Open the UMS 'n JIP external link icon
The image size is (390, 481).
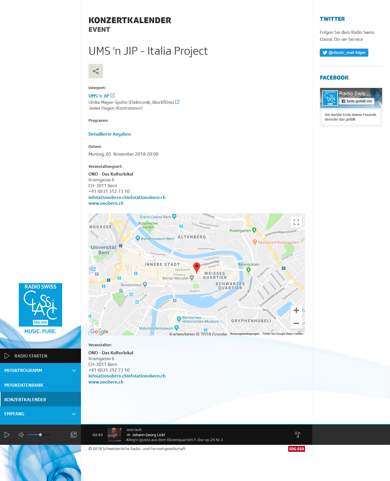click(x=113, y=95)
